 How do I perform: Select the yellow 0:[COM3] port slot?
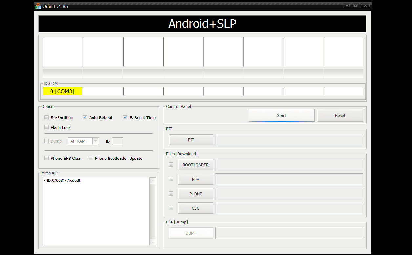coord(62,91)
